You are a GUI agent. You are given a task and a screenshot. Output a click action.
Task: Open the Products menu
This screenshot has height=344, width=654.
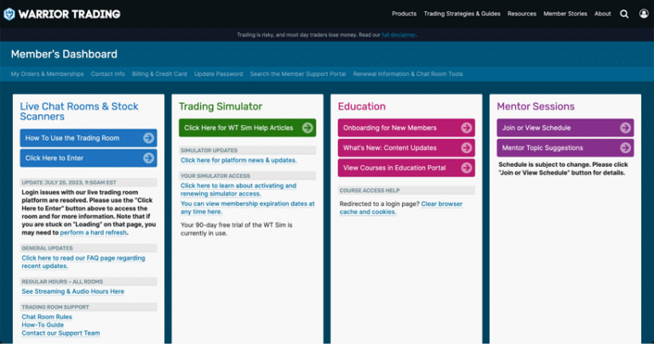tap(404, 14)
